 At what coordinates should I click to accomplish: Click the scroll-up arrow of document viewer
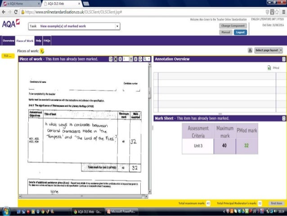tap(149, 64)
